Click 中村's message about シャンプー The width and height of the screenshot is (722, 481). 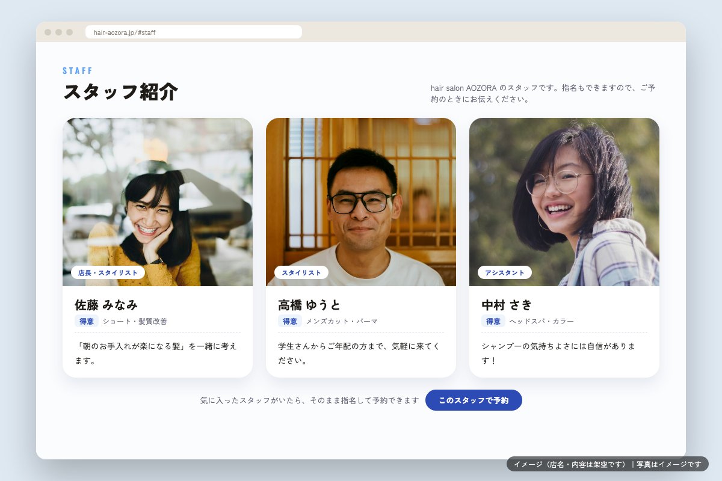coord(559,354)
